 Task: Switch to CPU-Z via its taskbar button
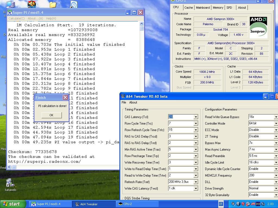[137, 204]
